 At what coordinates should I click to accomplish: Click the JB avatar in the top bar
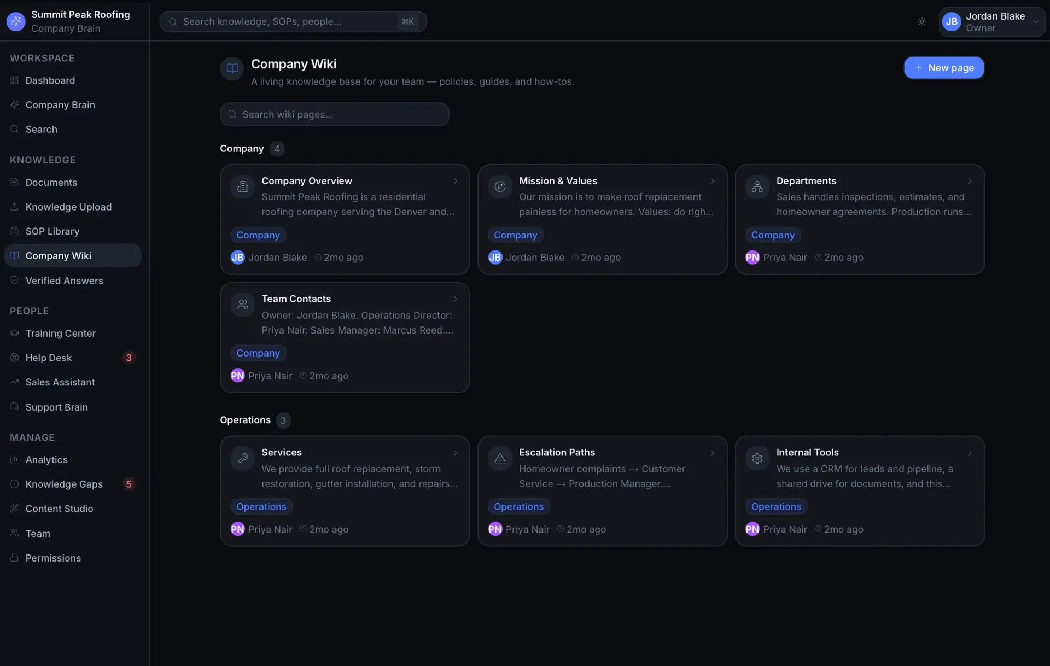[952, 22]
